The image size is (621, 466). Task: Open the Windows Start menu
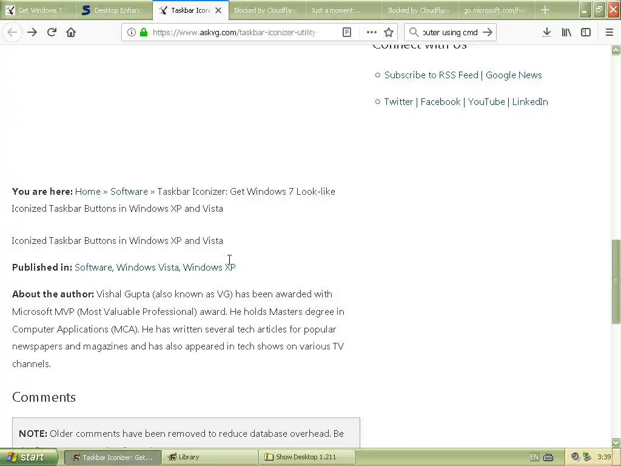[x=29, y=457]
